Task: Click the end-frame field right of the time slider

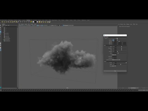Action: click(x=135, y=90)
